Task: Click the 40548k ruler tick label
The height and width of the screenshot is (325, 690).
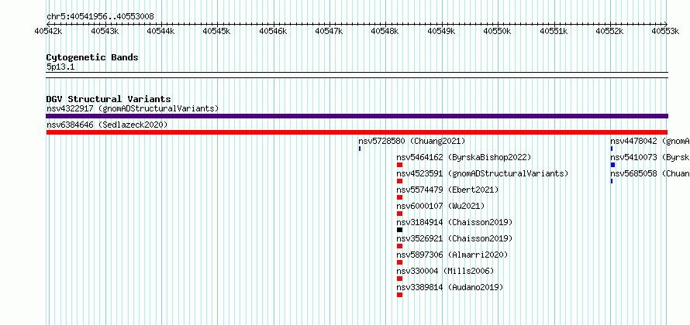Action: [x=385, y=31]
